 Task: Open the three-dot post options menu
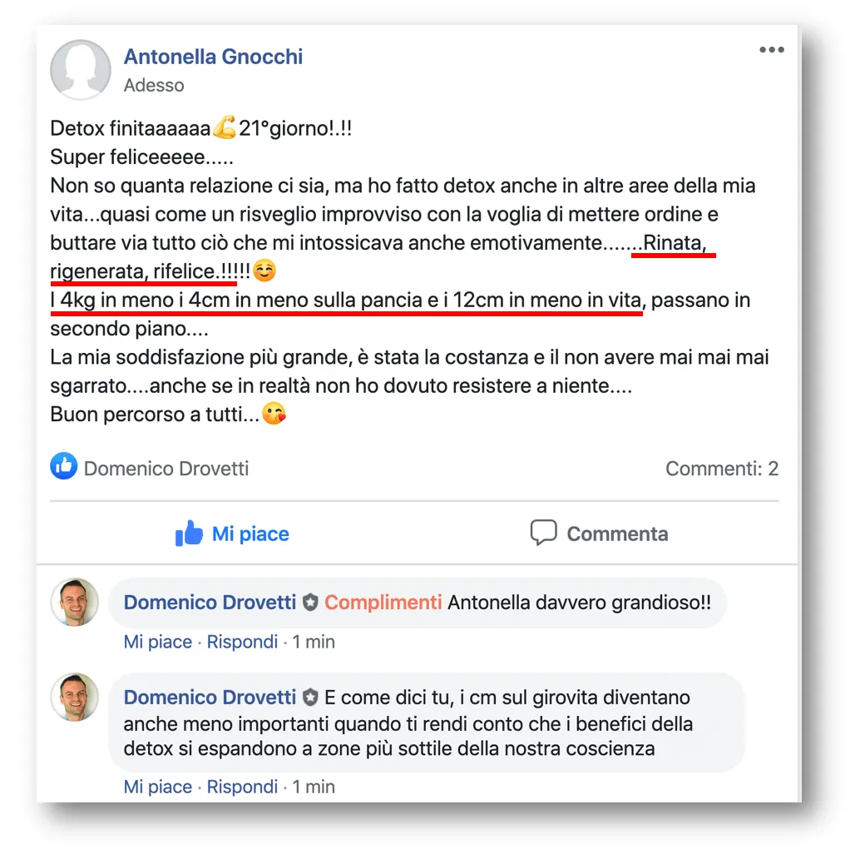pyautogui.click(x=771, y=50)
